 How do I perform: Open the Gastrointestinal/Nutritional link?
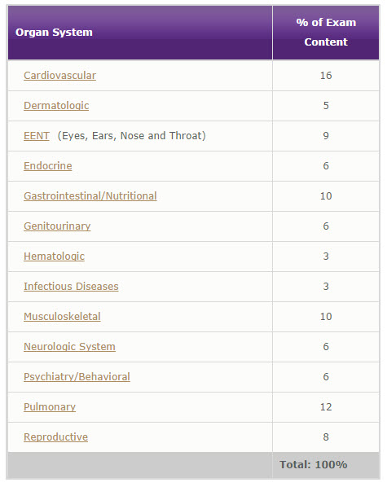[x=90, y=196]
